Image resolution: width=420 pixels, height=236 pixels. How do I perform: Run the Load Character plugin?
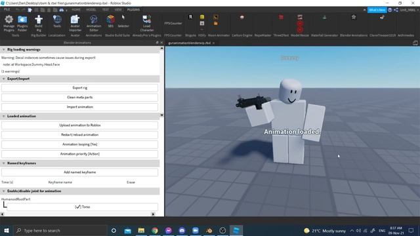tap(146, 24)
